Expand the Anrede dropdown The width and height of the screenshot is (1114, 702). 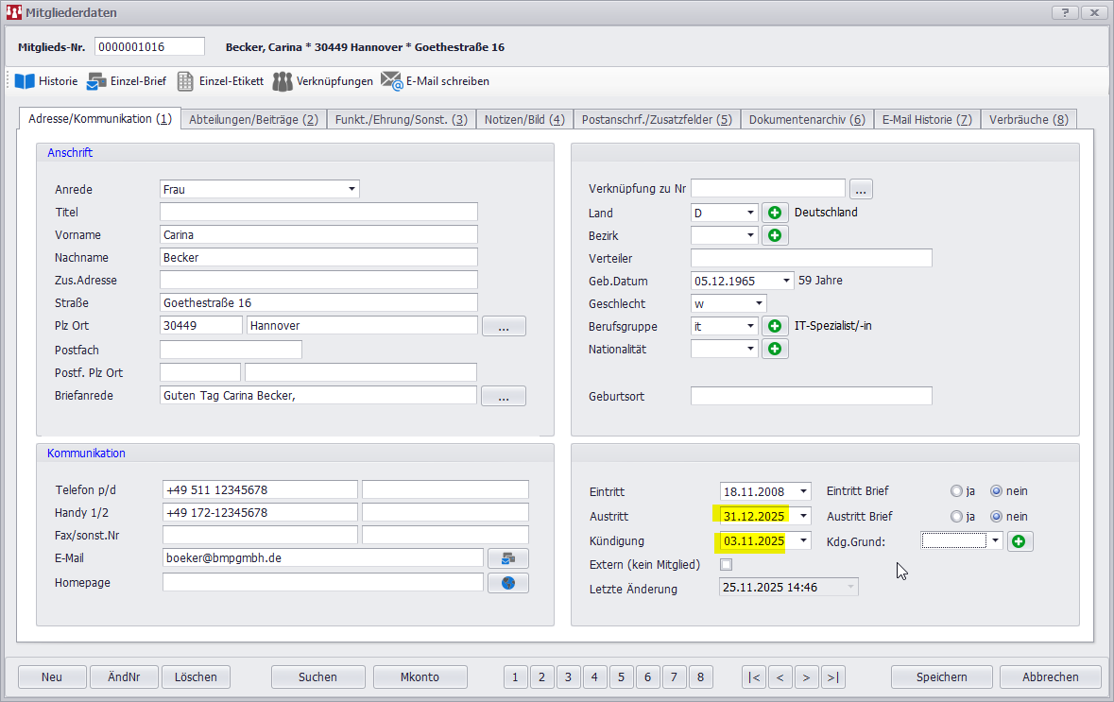(x=351, y=189)
